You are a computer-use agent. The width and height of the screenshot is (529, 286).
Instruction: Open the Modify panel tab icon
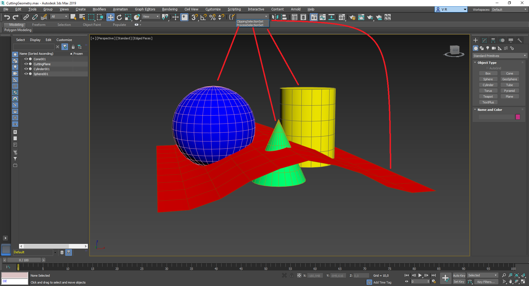pos(484,40)
